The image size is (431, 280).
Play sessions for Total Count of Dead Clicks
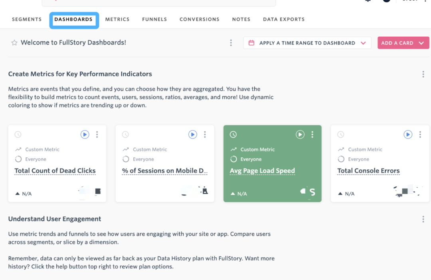click(85, 134)
